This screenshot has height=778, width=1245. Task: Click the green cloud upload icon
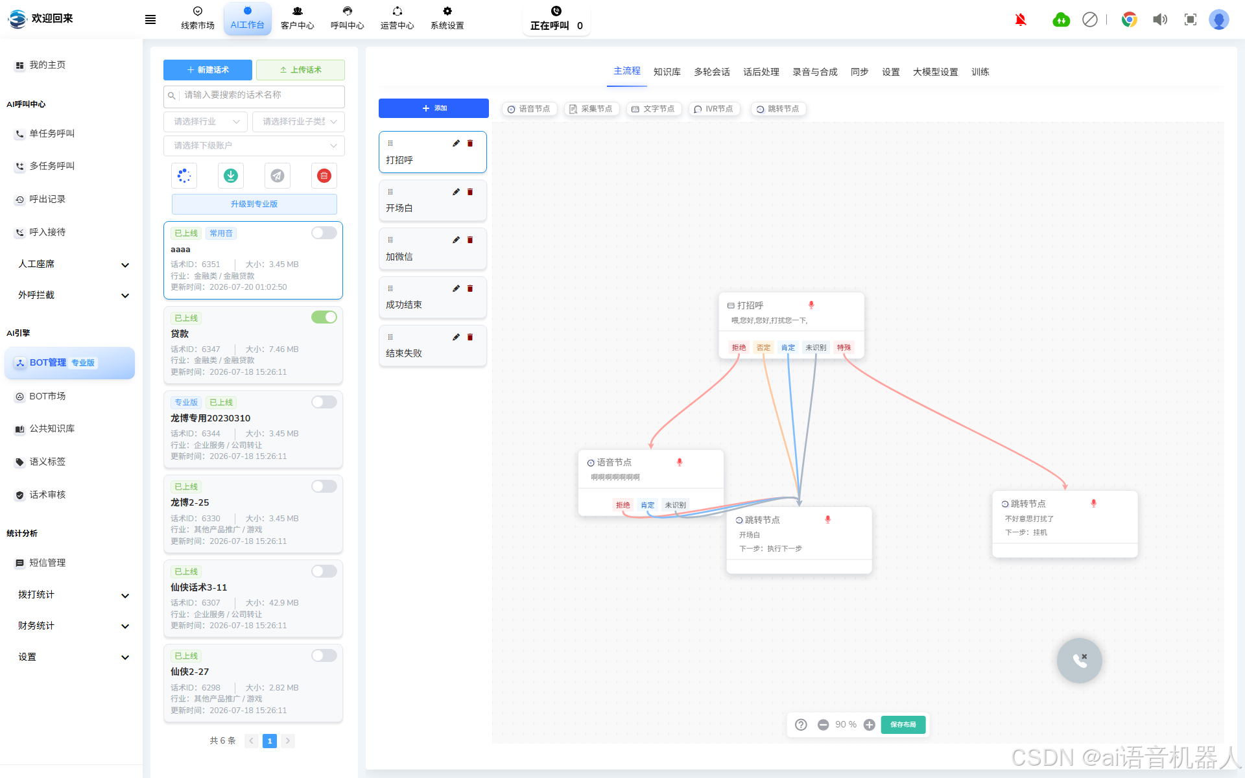click(x=1061, y=19)
